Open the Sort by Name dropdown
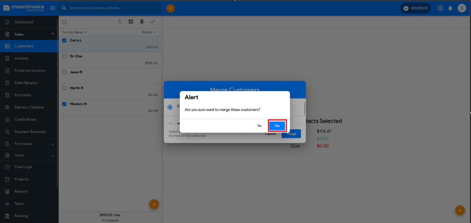Screen dimensions: 471x223 click(75, 32)
